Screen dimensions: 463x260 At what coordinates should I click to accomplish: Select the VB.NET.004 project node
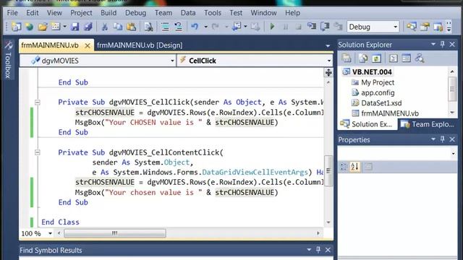pos(372,72)
